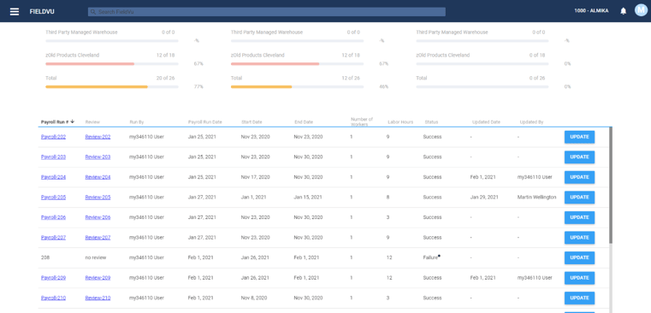The image size is (651, 313).
Task: Click the orange Total 77% progress bar
Action: [97, 86]
